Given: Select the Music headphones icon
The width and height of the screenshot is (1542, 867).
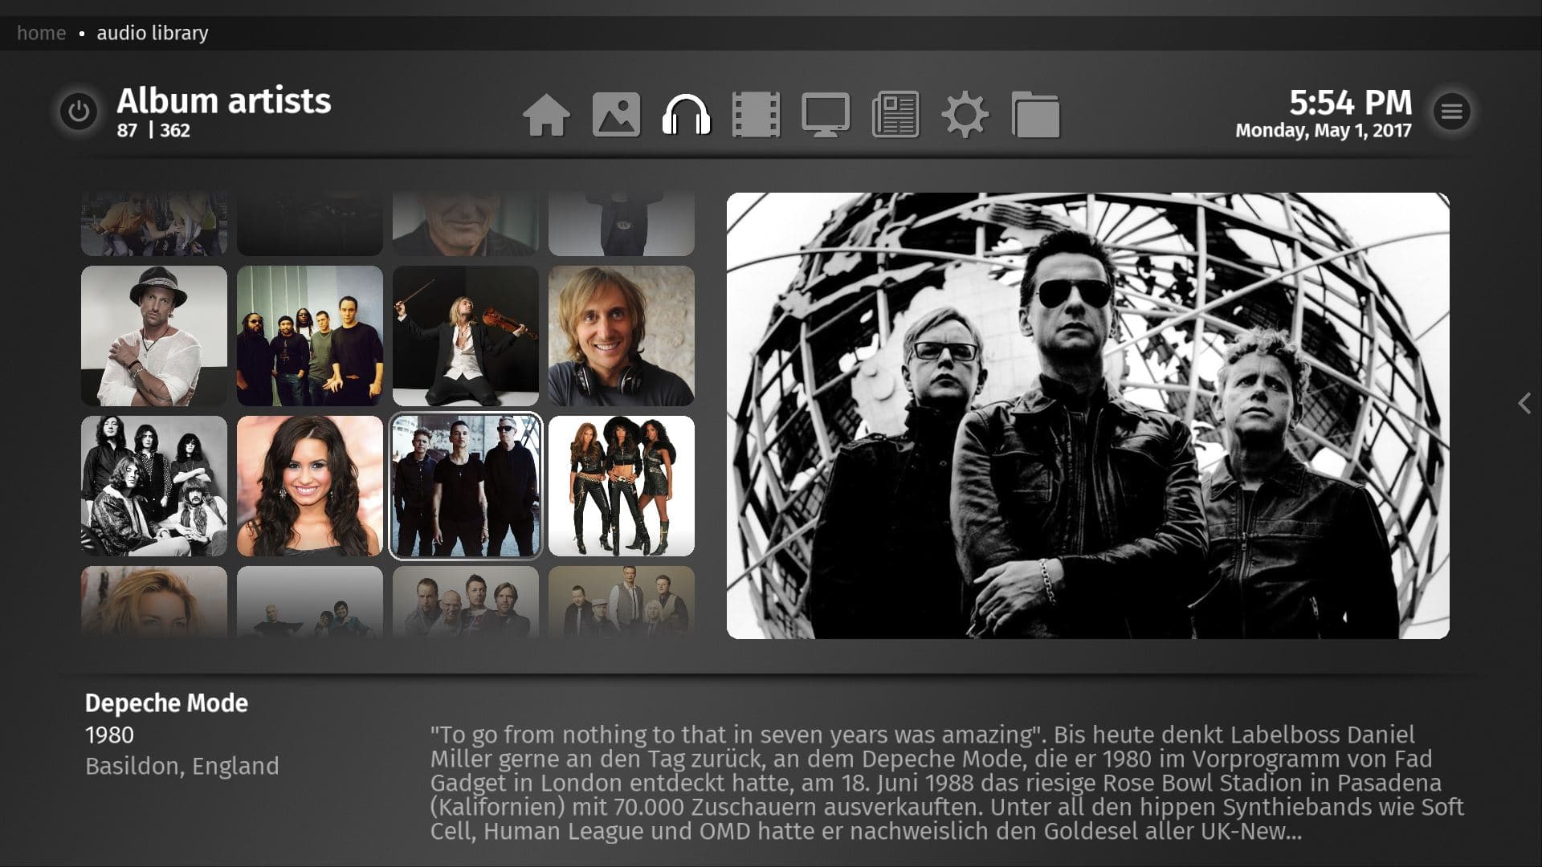Looking at the screenshot, I should click(686, 115).
